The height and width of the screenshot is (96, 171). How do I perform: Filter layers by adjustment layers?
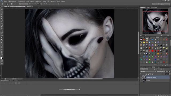[157, 69]
